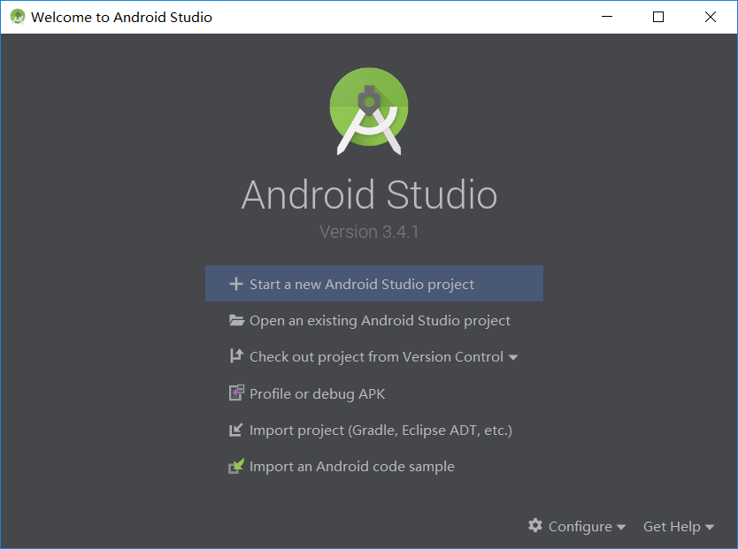Open the Get Help label
738x549 pixels.
tap(672, 526)
